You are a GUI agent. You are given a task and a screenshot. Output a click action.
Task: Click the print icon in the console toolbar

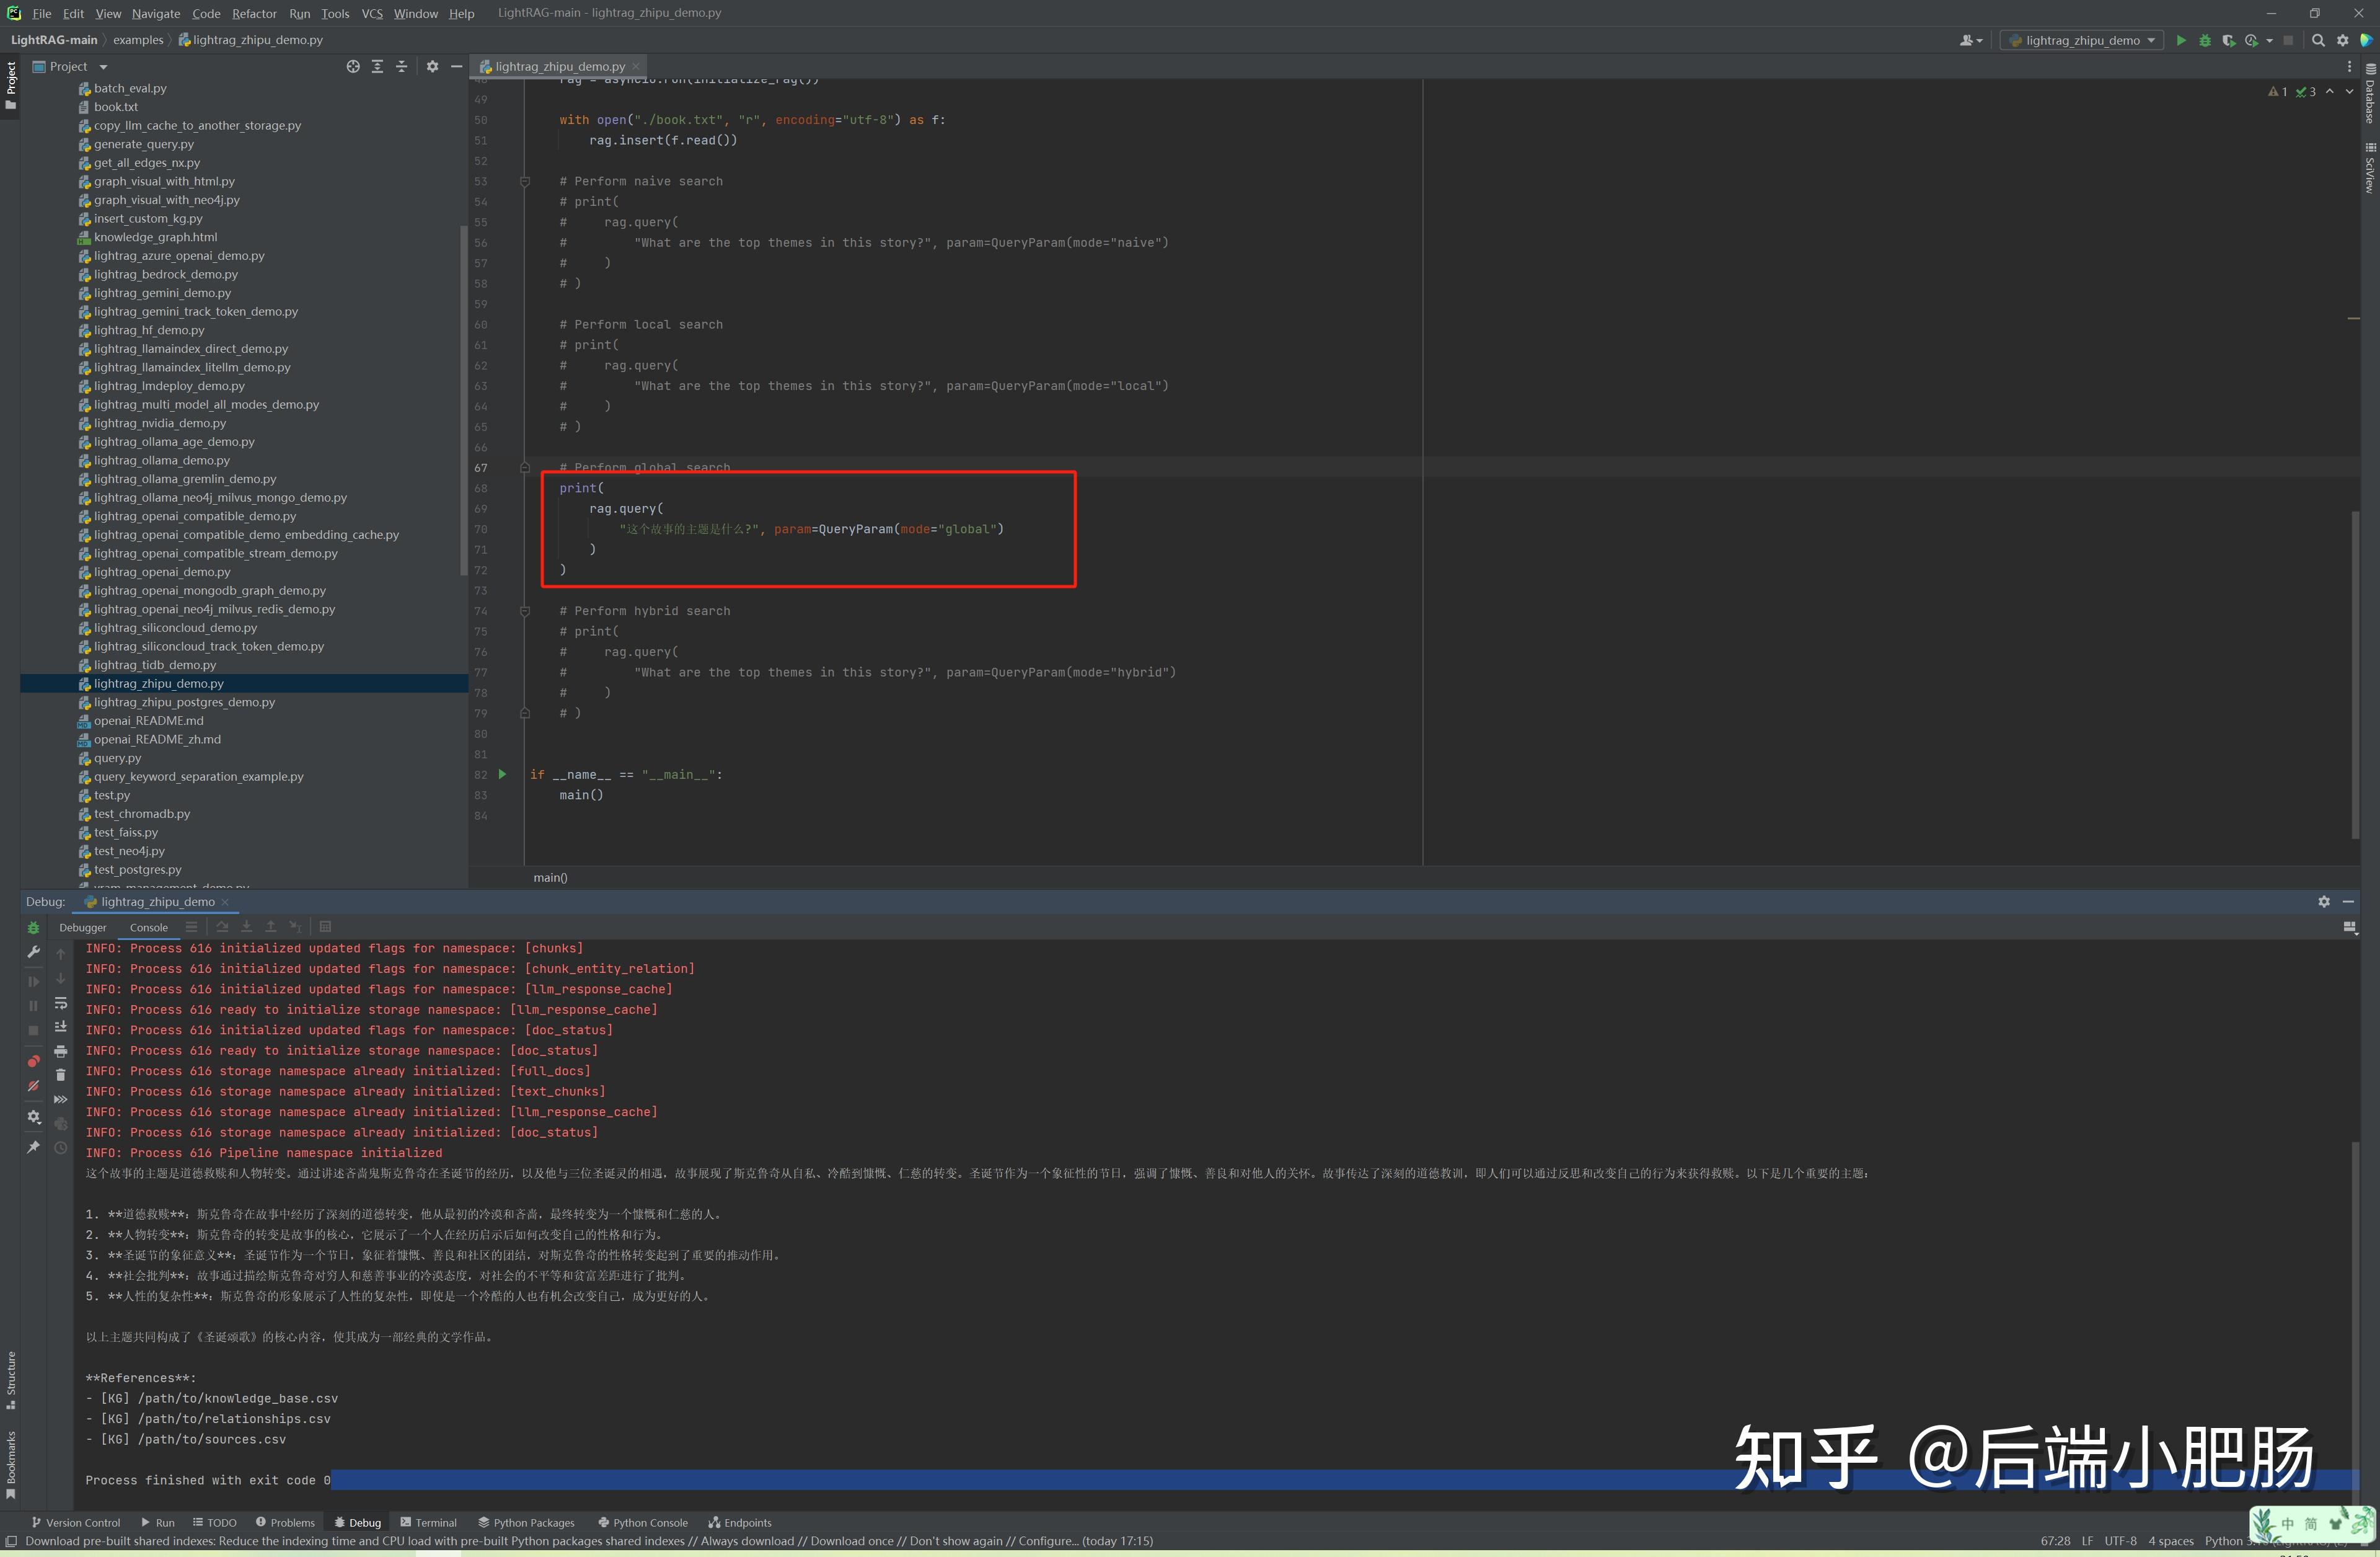click(x=60, y=1050)
